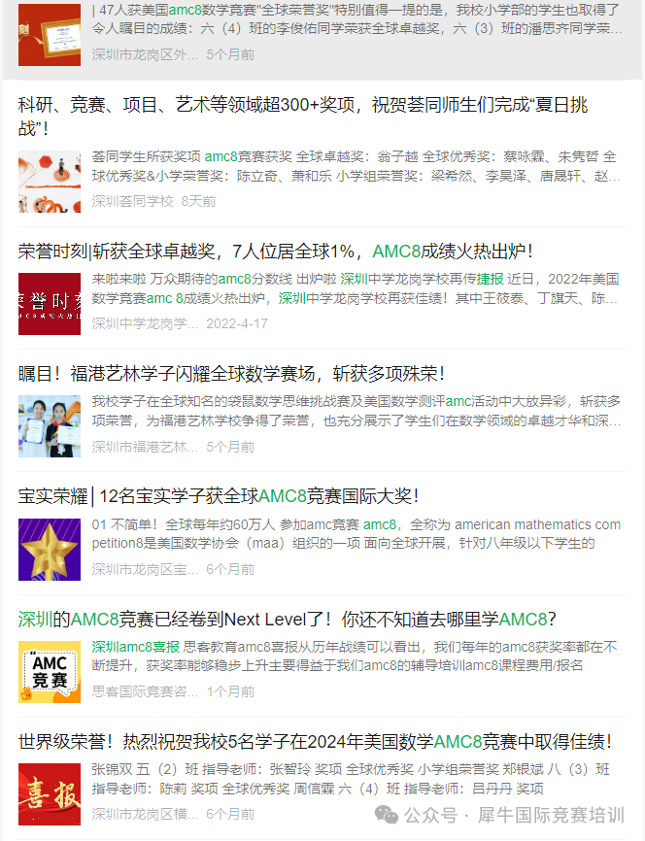This screenshot has height=841, width=645.
Task: Click the WeChat logo icon in the watermark
Action: click(x=387, y=815)
